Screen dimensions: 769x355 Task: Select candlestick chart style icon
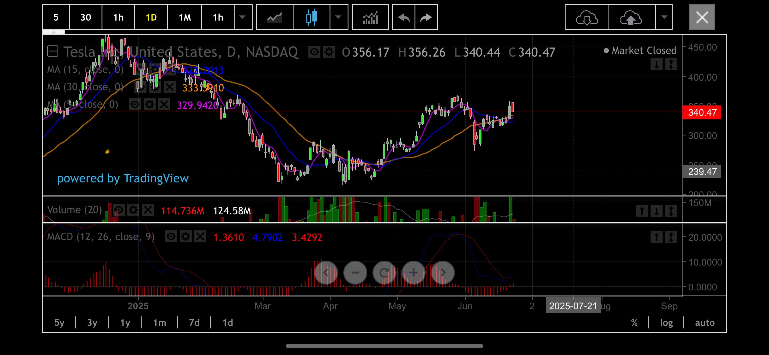tap(311, 17)
